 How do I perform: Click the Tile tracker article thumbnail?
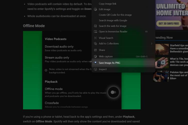pyautogui.click(x=162, y=62)
